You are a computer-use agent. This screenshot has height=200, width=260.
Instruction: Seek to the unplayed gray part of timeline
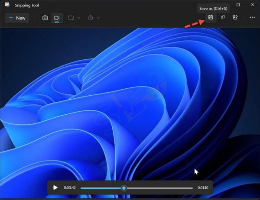(x=159, y=188)
